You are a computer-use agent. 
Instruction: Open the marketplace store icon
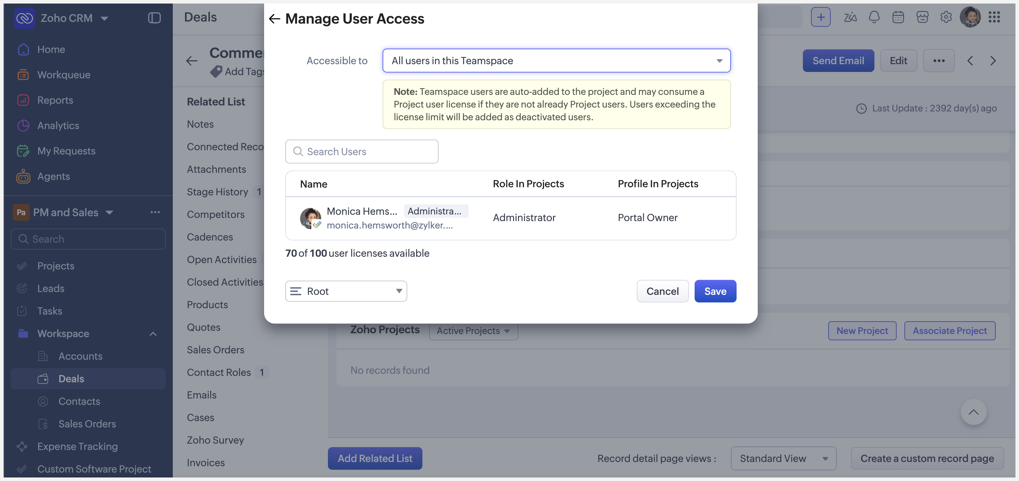coord(922,17)
